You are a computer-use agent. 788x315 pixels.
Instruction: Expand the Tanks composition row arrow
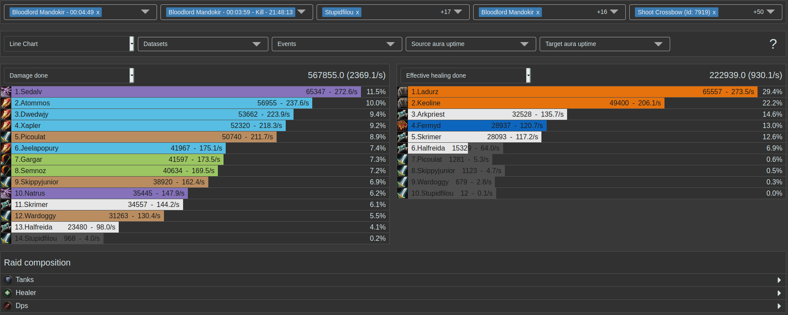click(x=779, y=280)
